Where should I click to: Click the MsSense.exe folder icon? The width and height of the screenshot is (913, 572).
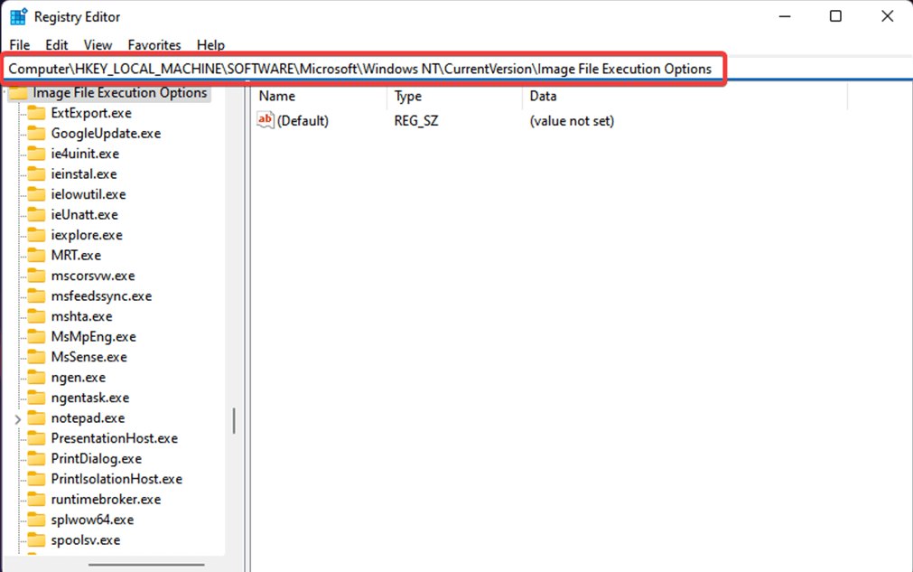pos(36,357)
